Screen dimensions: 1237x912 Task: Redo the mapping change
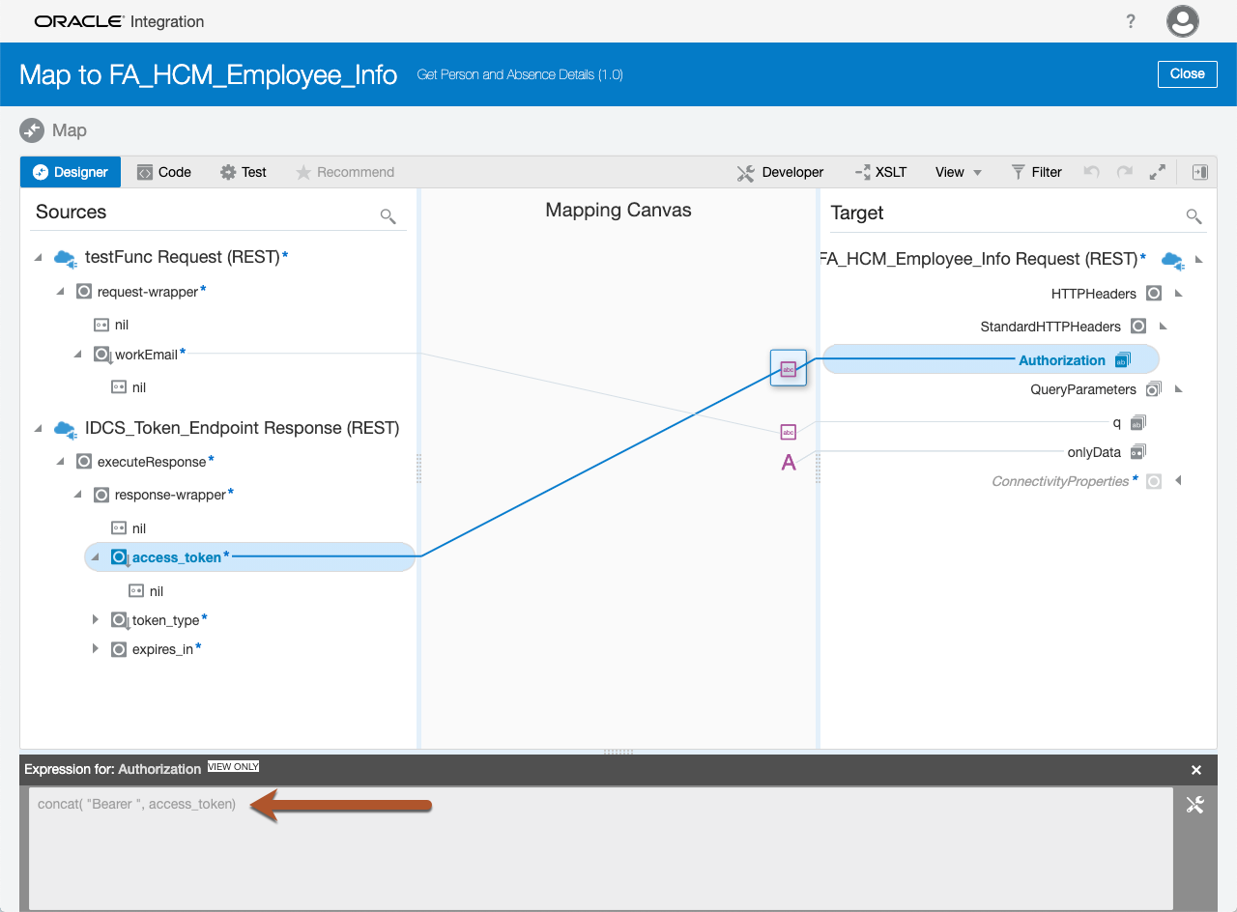pos(1124,172)
